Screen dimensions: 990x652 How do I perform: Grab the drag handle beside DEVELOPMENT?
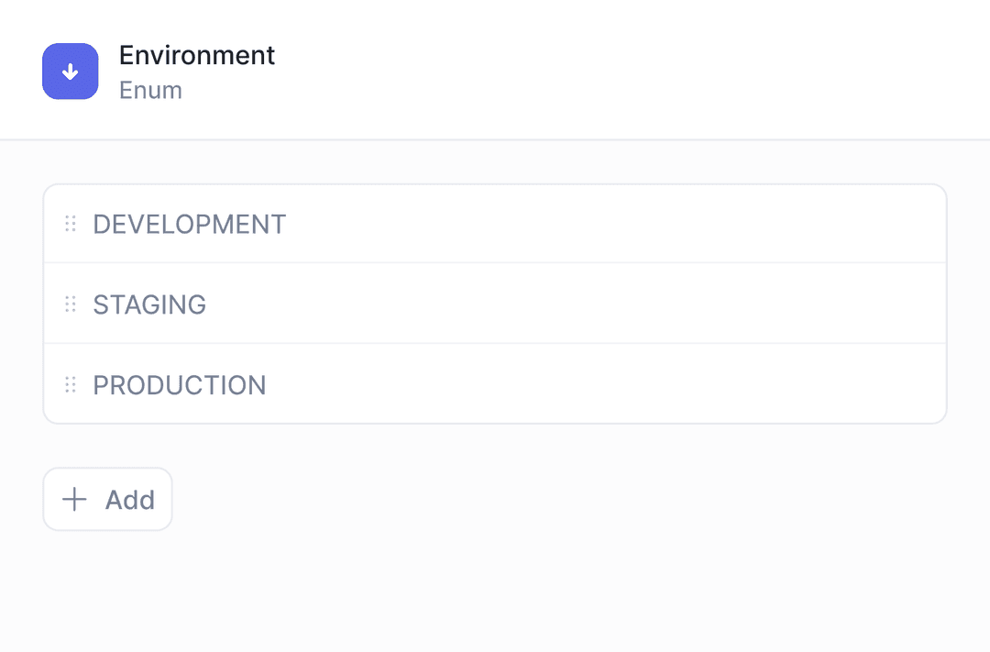click(x=71, y=224)
